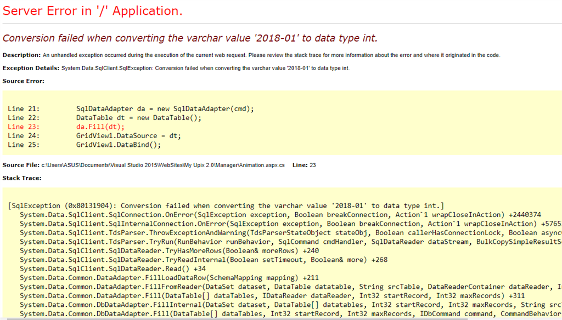This screenshot has height=320, width=562.
Task: Click the DataAdapter.Fill(DataTable[] dataTables, IDataReader) line
Action: (272, 296)
